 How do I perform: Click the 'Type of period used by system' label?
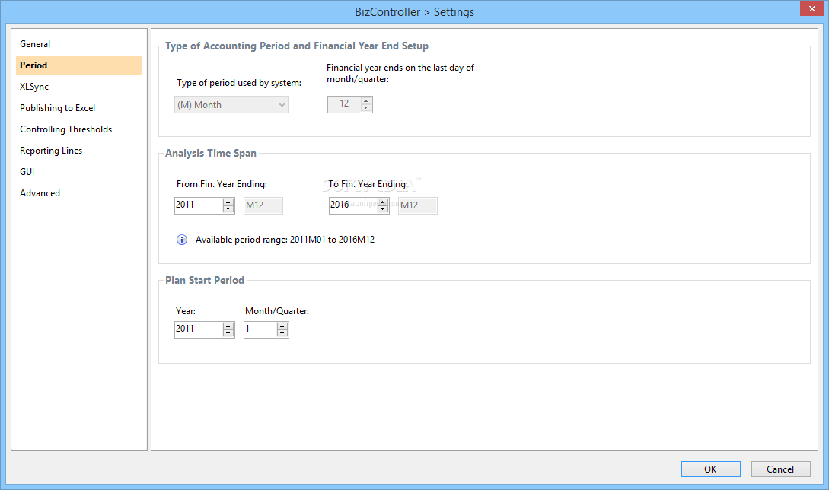[x=239, y=83]
